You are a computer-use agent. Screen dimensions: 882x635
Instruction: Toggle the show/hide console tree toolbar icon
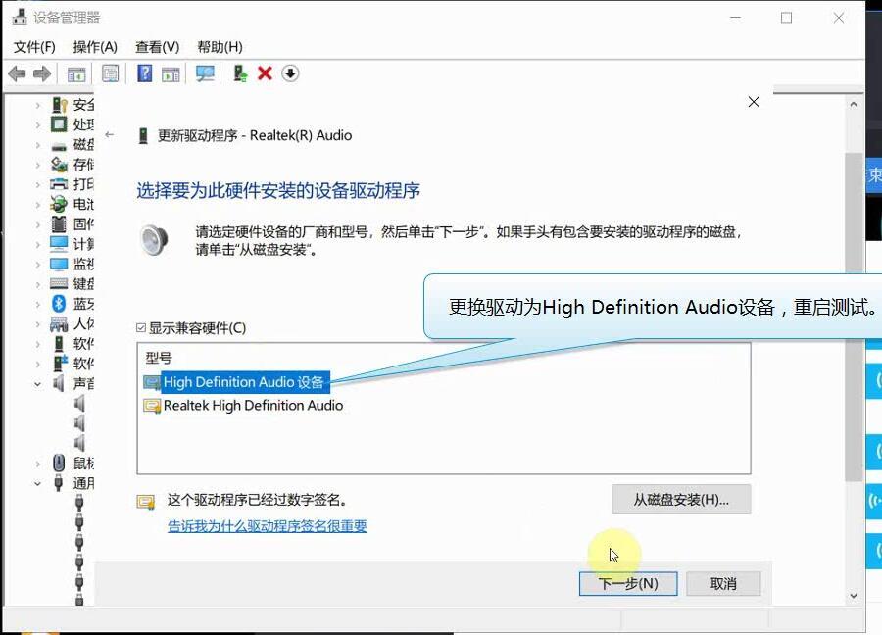(x=76, y=73)
